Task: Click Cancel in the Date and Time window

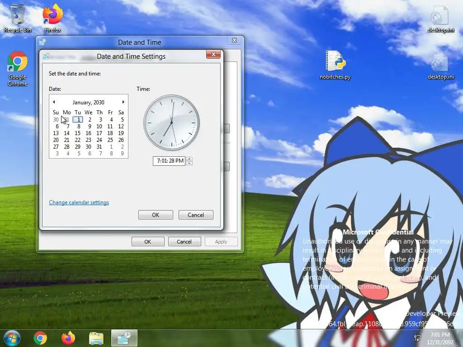Action: point(184,242)
